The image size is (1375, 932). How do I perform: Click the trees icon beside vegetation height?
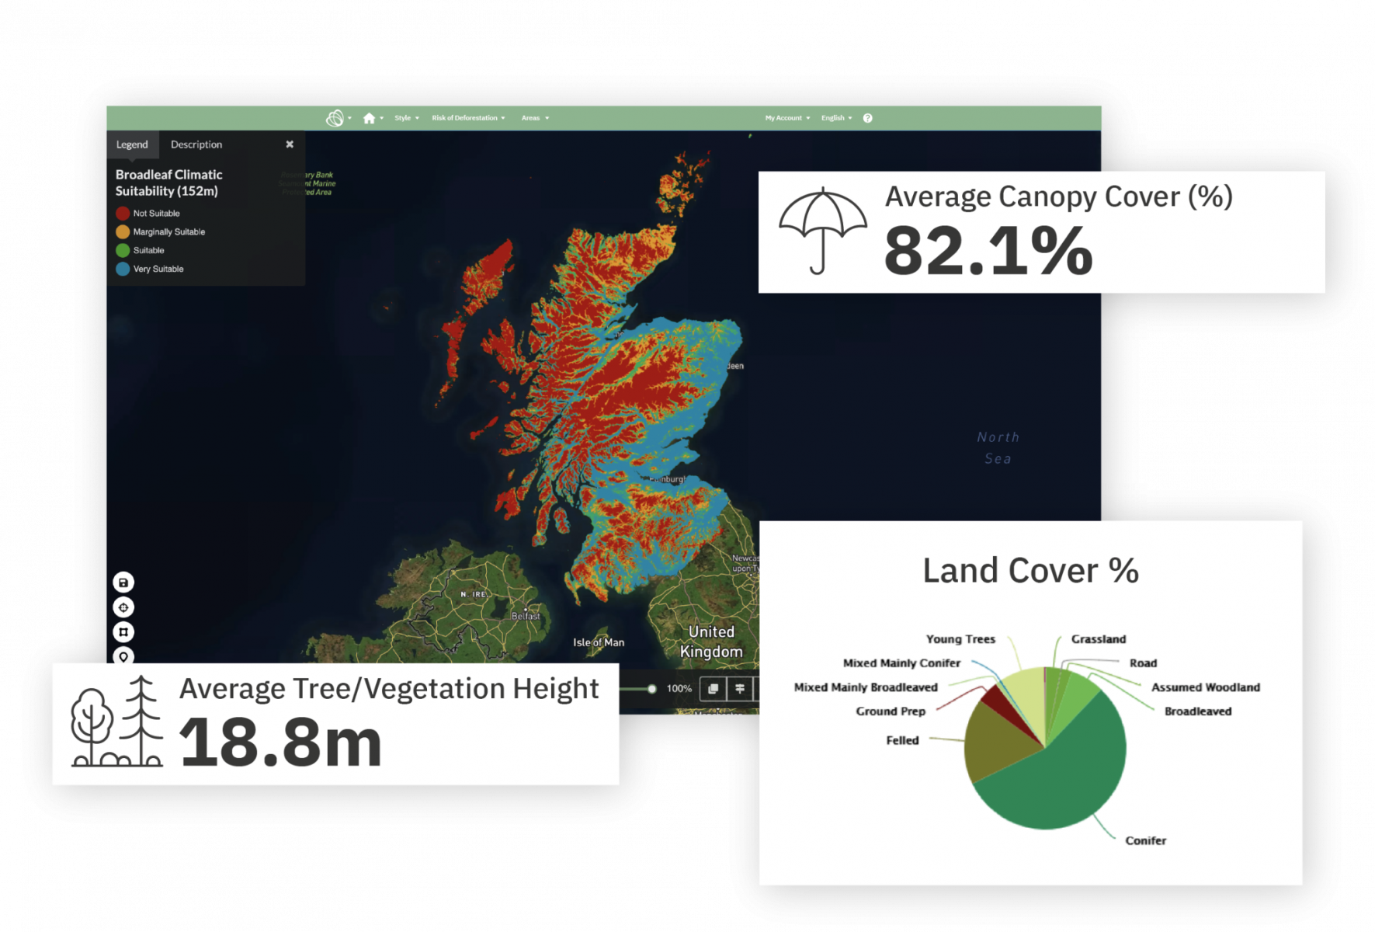point(117,722)
